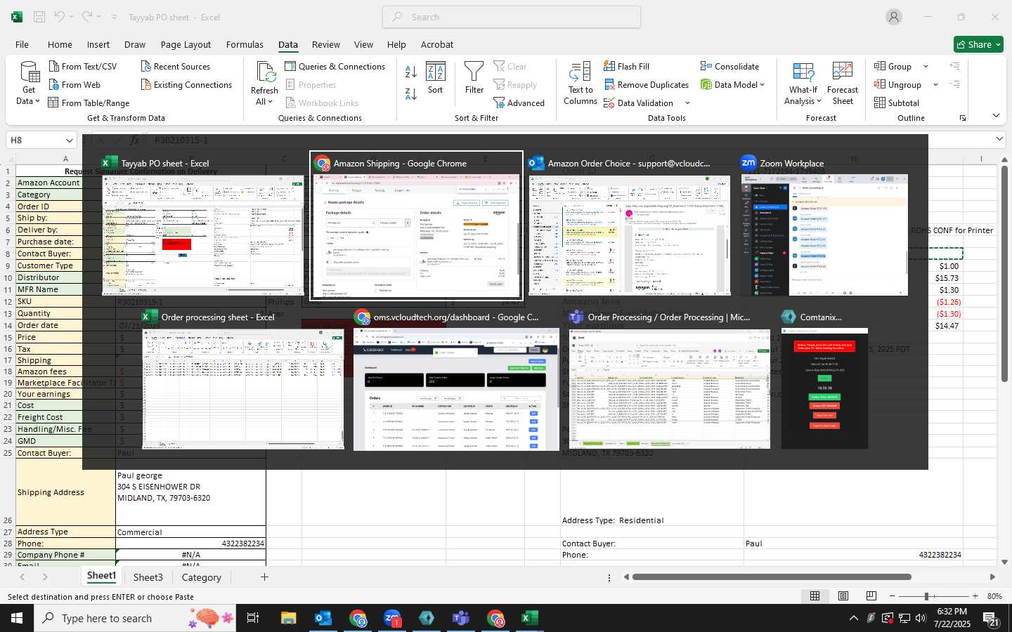Viewport: 1012px width, 632px height.
Task: Click Consolidate
Action: click(x=729, y=66)
